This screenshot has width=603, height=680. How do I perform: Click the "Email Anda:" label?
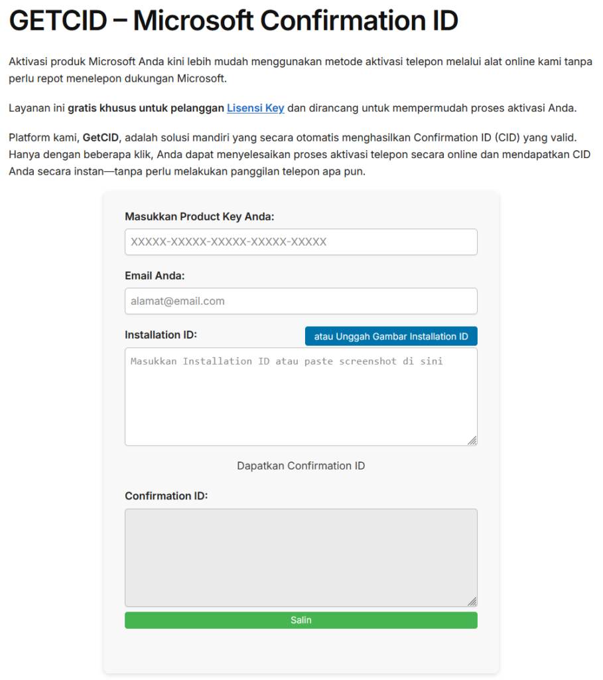[x=155, y=276]
